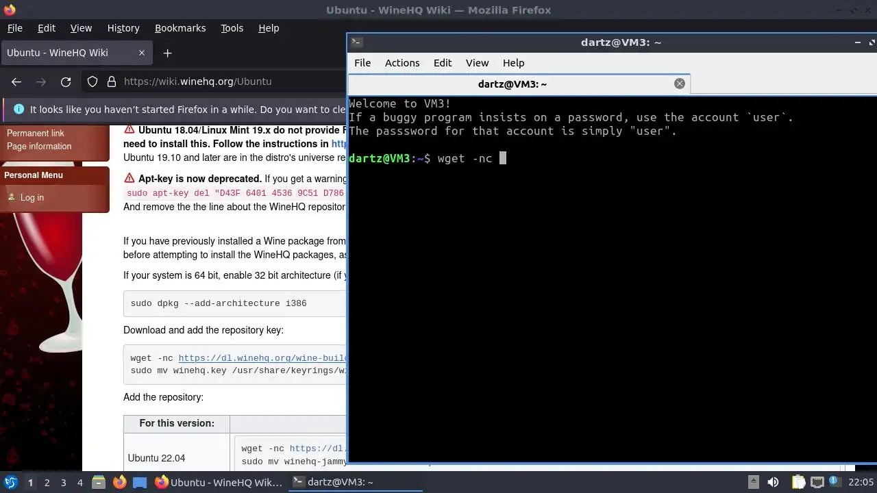
Task: Open the Firefox View menu
Action: click(x=81, y=28)
